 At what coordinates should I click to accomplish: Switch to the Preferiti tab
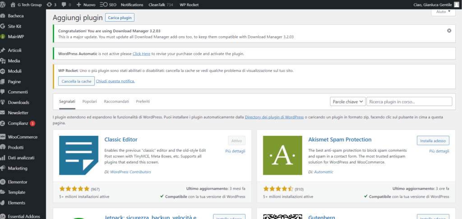click(143, 102)
